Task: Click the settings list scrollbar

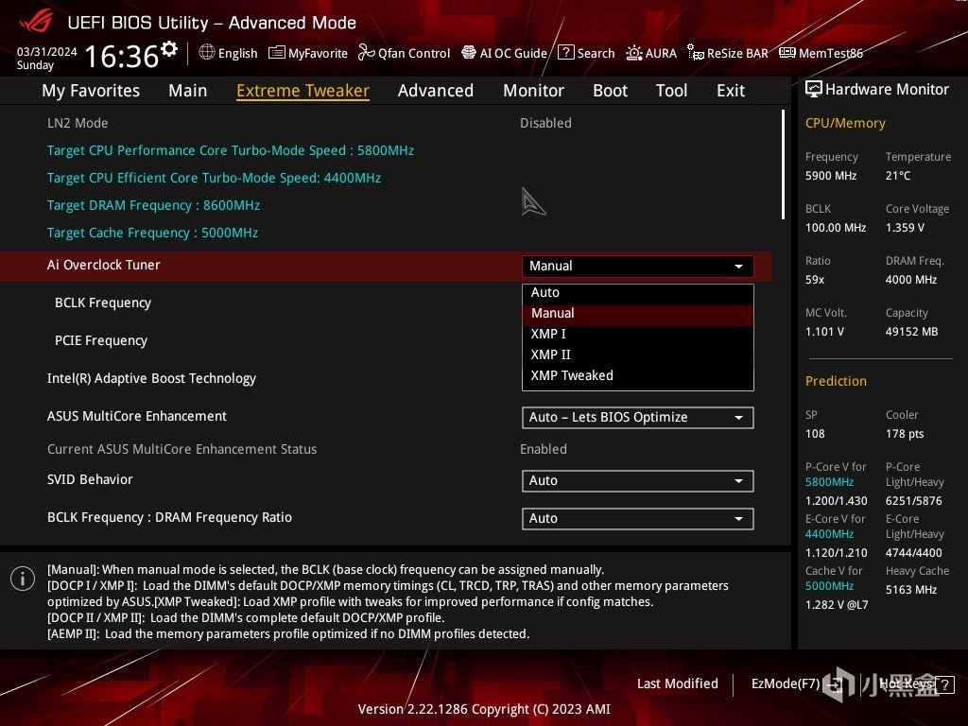Action: click(783, 164)
